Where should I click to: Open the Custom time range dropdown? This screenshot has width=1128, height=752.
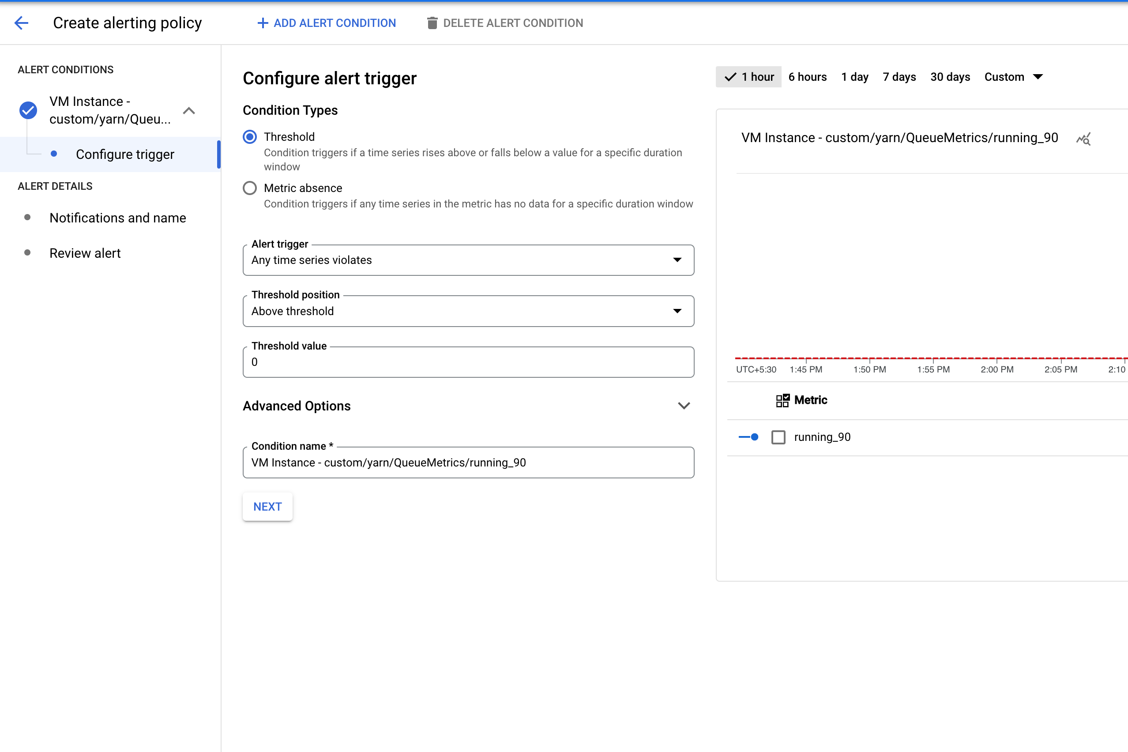(x=1013, y=77)
